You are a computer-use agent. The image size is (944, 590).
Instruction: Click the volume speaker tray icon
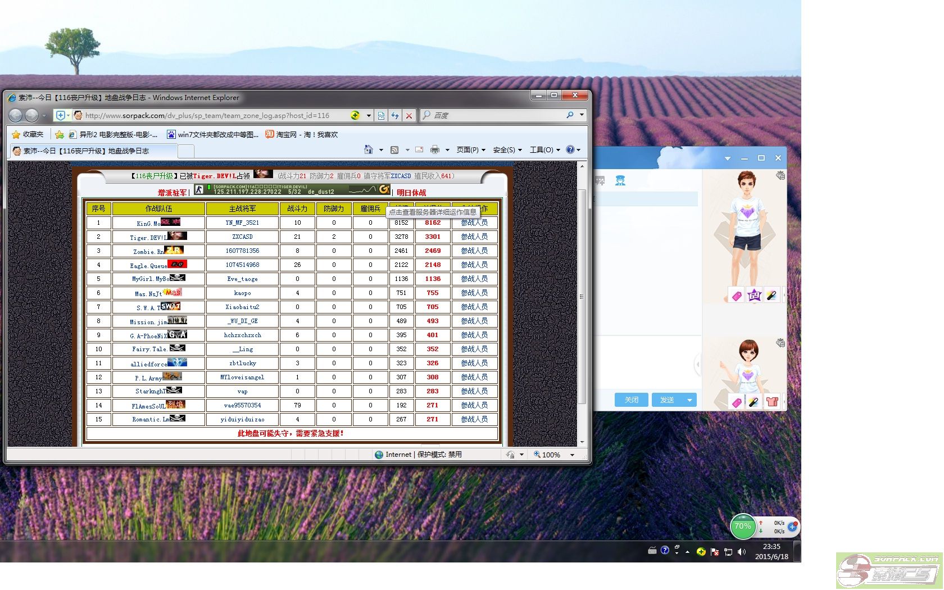pyautogui.click(x=742, y=552)
